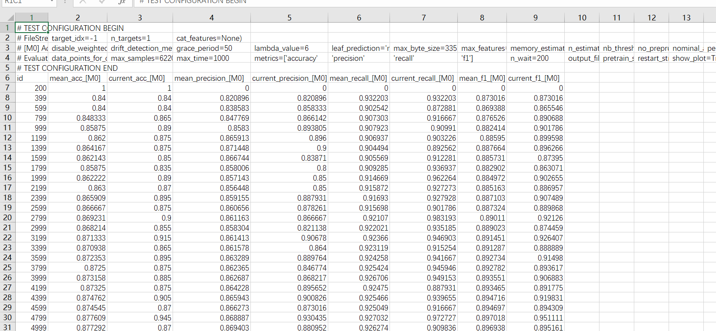Click current_precision value 0.930435

[x=289, y=318]
